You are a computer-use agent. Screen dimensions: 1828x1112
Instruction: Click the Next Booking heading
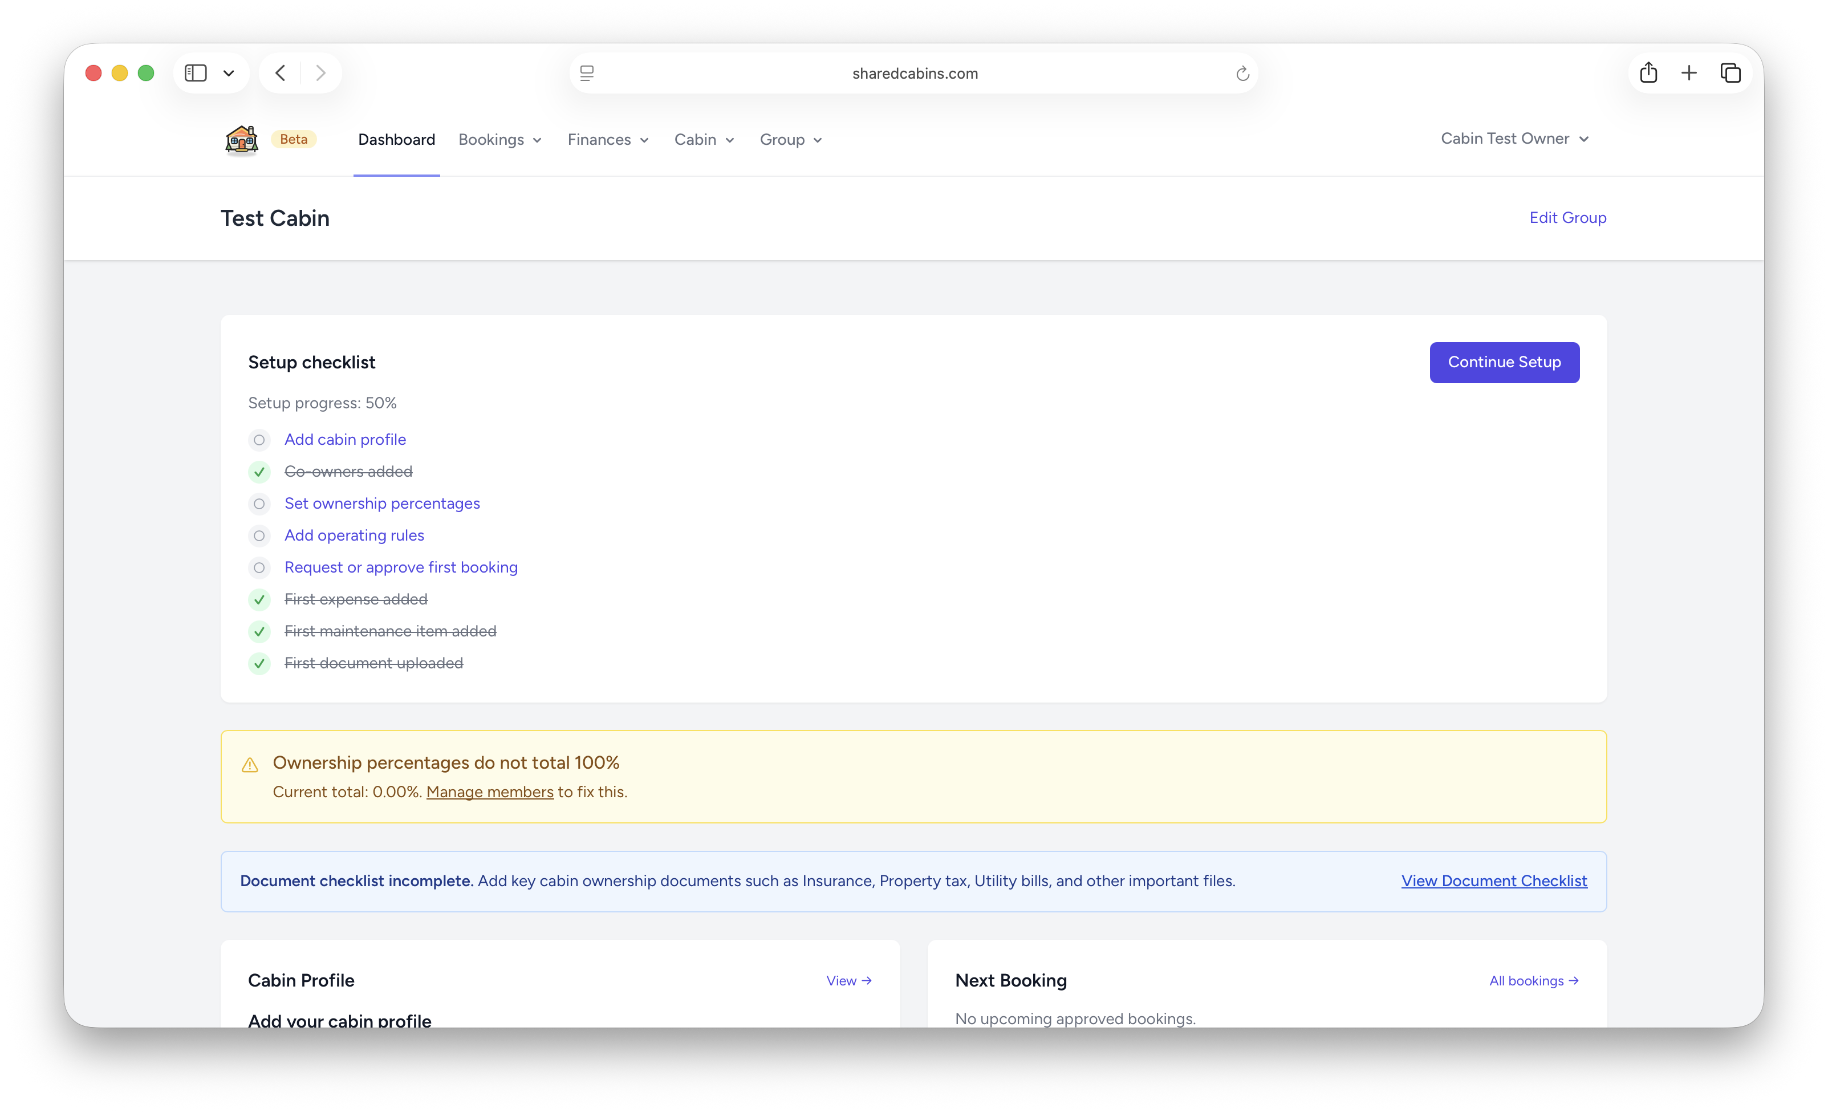click(1010, 980)
